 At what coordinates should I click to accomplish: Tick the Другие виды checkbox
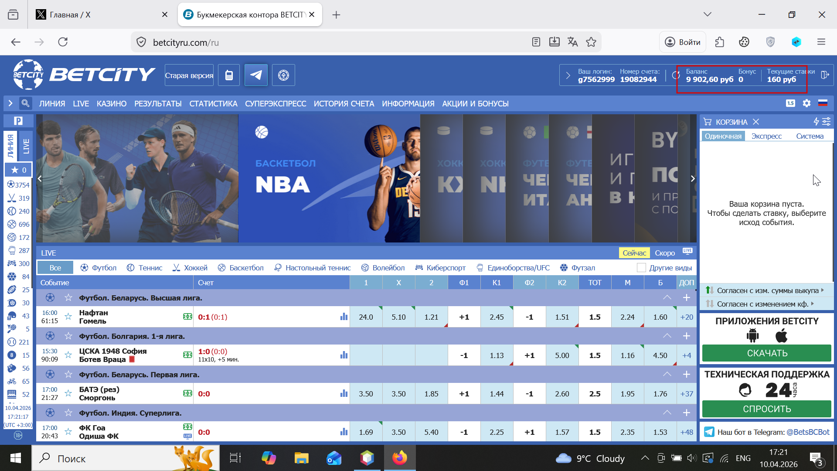click(641, 268)
